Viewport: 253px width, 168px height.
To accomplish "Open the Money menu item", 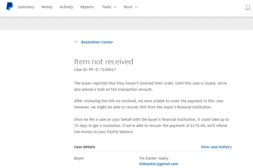I will point(47,7).
